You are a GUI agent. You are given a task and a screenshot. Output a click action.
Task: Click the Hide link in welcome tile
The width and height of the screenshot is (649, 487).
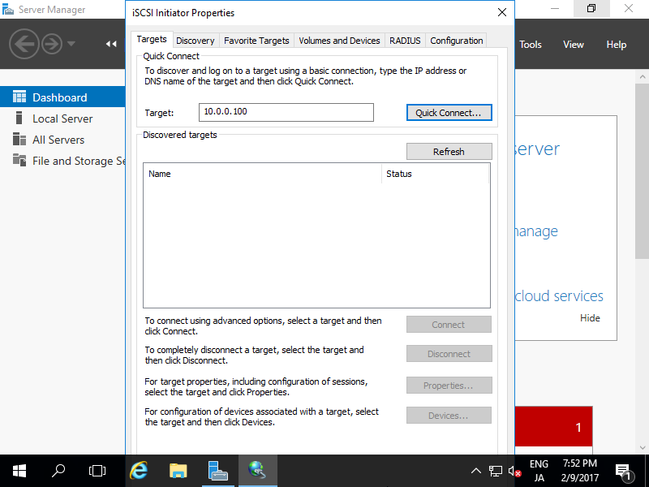(590, 318)
